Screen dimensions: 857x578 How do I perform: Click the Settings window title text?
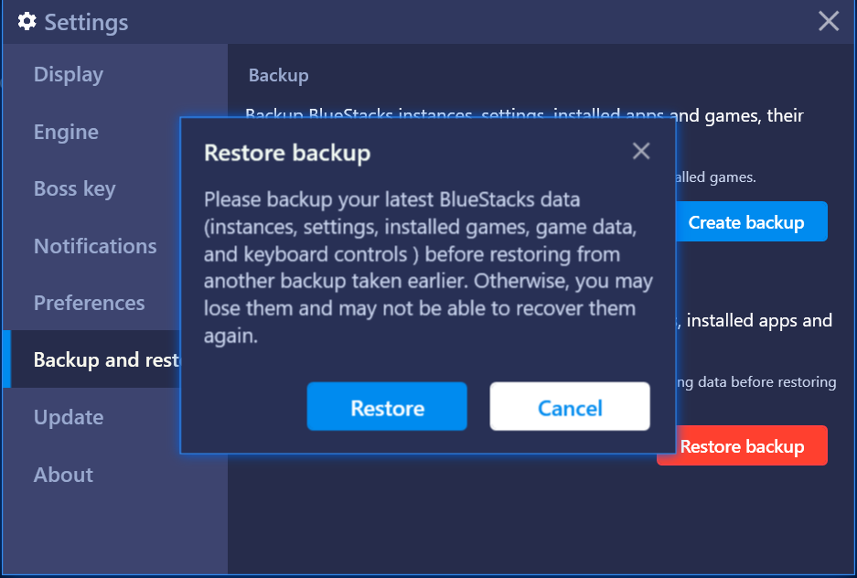click(x=86, y=22)
